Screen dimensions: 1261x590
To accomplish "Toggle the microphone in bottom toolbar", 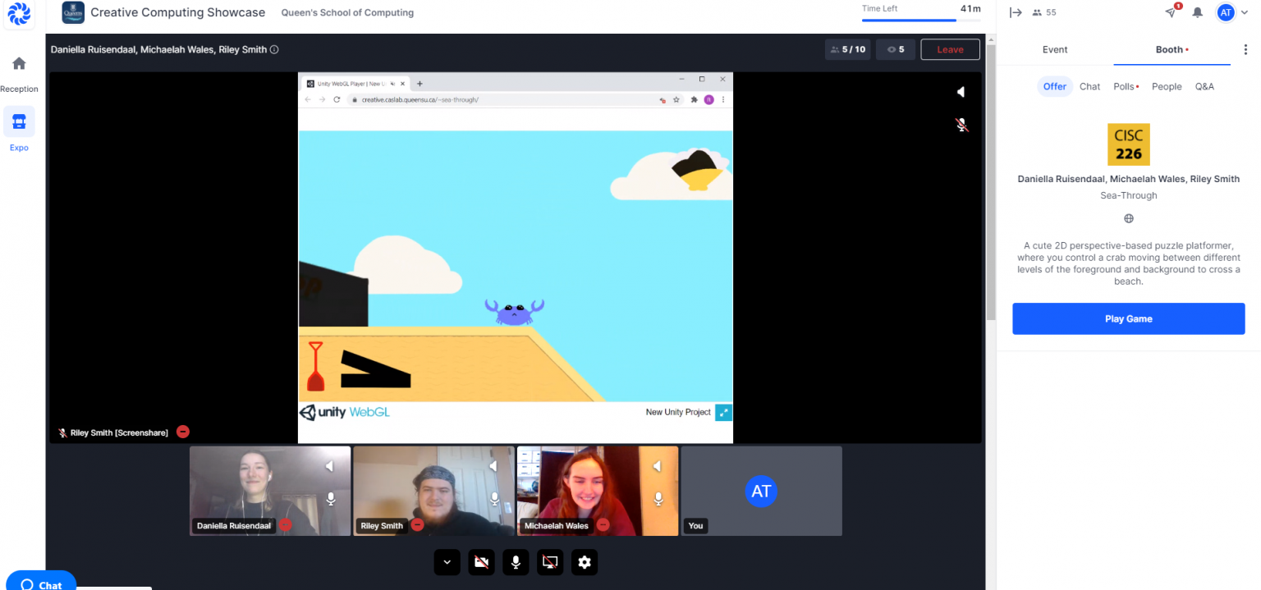I will (516, 562).
